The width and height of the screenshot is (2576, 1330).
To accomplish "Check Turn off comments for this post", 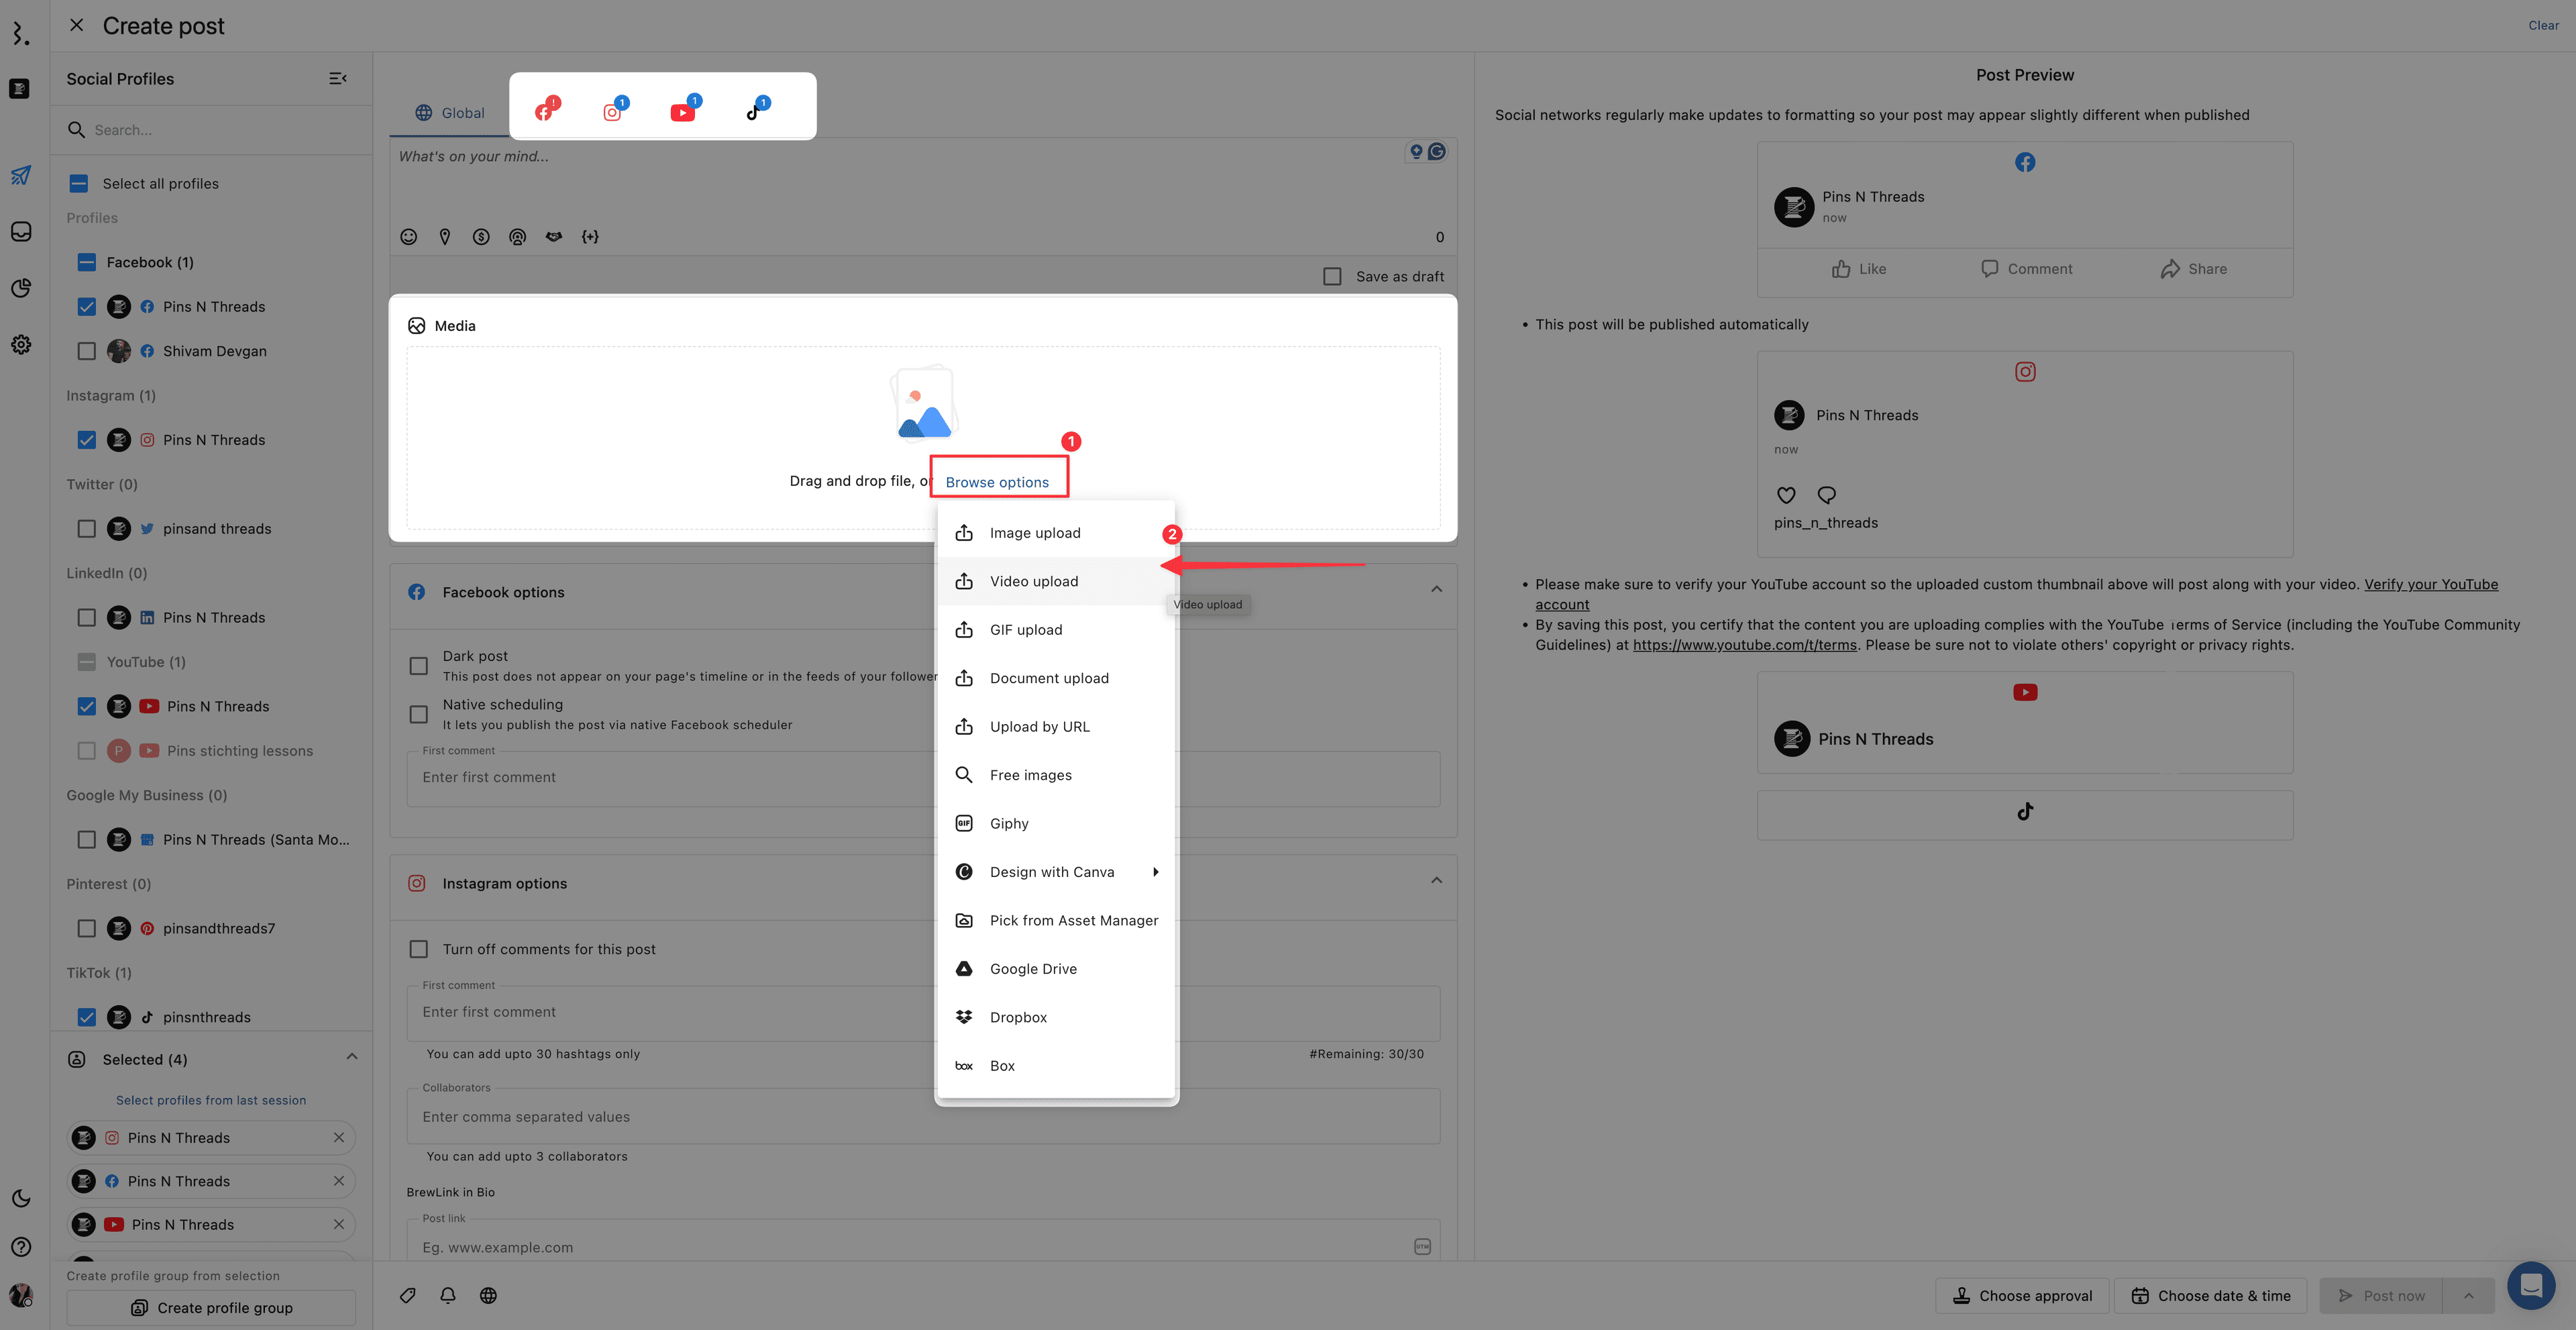I will [x=419, y=949].
